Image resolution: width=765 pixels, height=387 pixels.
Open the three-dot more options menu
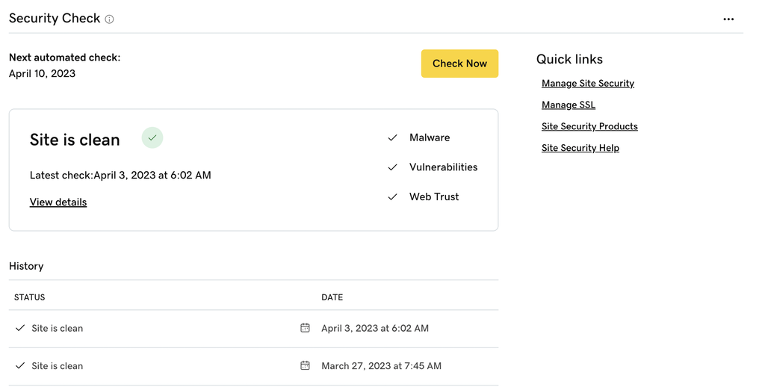tap(728, 19)
